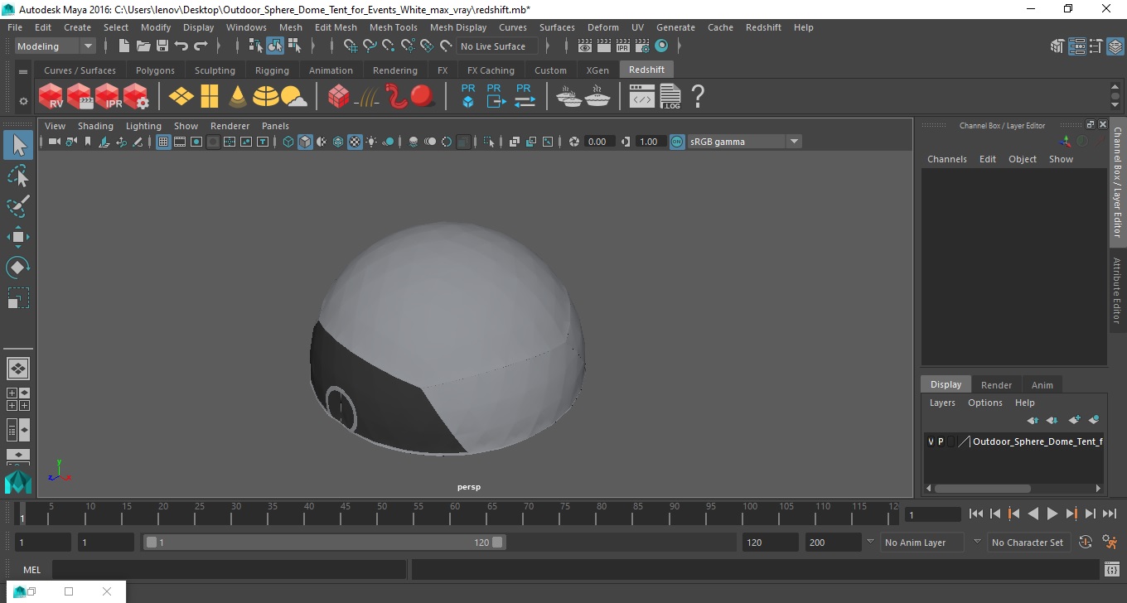Open the Channels menu in Channel Box

pos(946,159)
